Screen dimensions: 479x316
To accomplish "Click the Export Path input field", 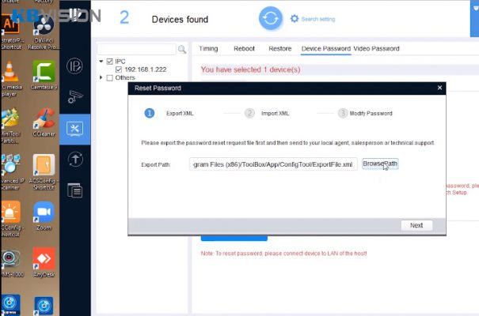I will (273, 164).
